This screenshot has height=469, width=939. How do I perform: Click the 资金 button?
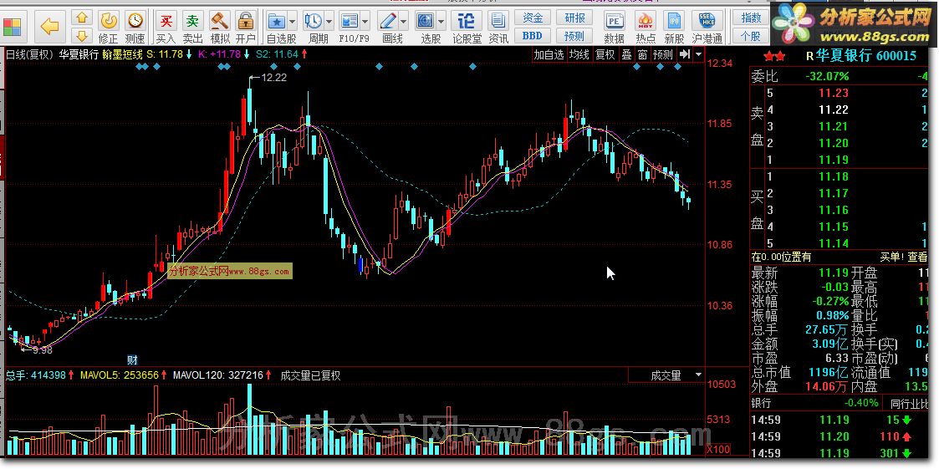(x=533, y=18)
